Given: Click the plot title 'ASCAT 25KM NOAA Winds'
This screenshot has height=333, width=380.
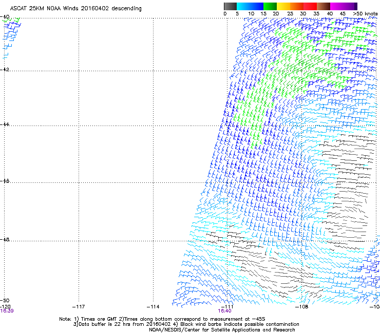Looking at the screenshot, I should (45, 9).
